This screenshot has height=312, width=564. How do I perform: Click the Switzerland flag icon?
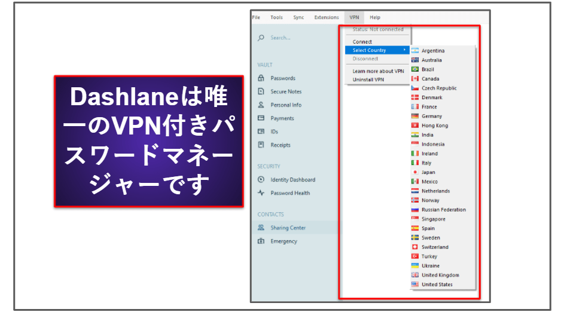point(414,247)
